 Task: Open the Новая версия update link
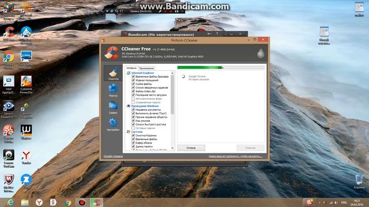[236, 156]
